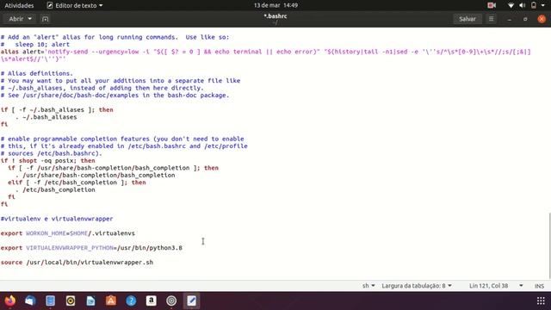Image resolution: width=551 pixels, height=310 pixels.
Task: Click the "export WORKON_HOME" line
Action: pyautogui.click(x=68, y=233)
